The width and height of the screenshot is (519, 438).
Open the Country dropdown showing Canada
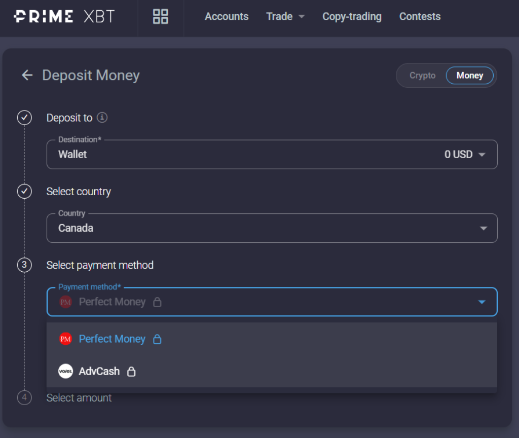483,228
